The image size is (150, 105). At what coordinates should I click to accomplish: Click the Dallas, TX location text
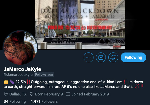[18, 94]
